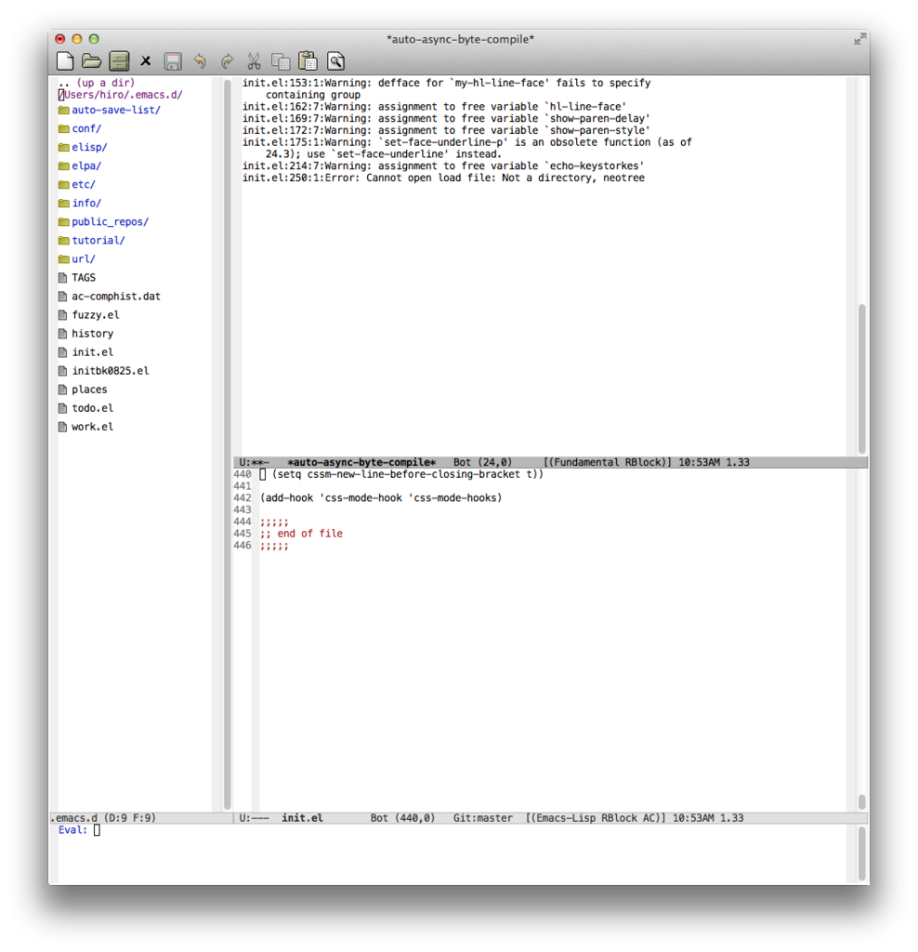This screenshot has height=952, width=918.
Task: Close the current buffer with the X icon
Action: tap(145, 60)
